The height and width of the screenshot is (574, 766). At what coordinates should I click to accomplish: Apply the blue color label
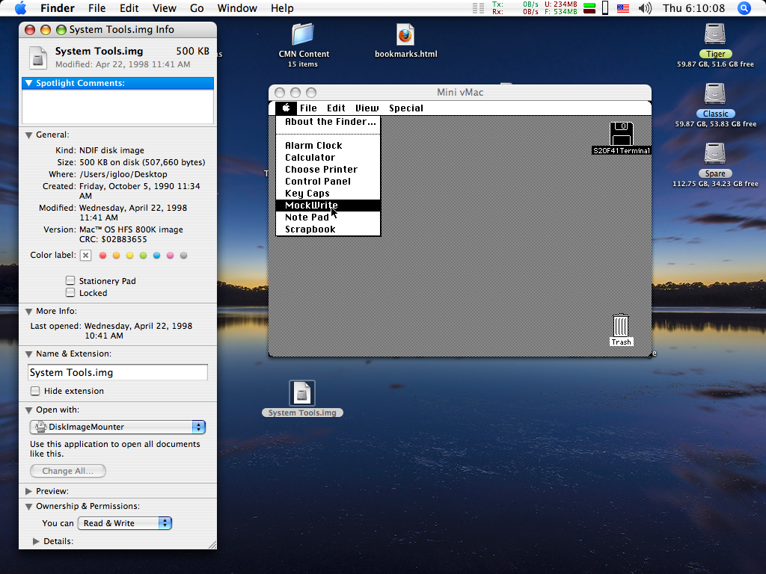(x=156, y=256)
